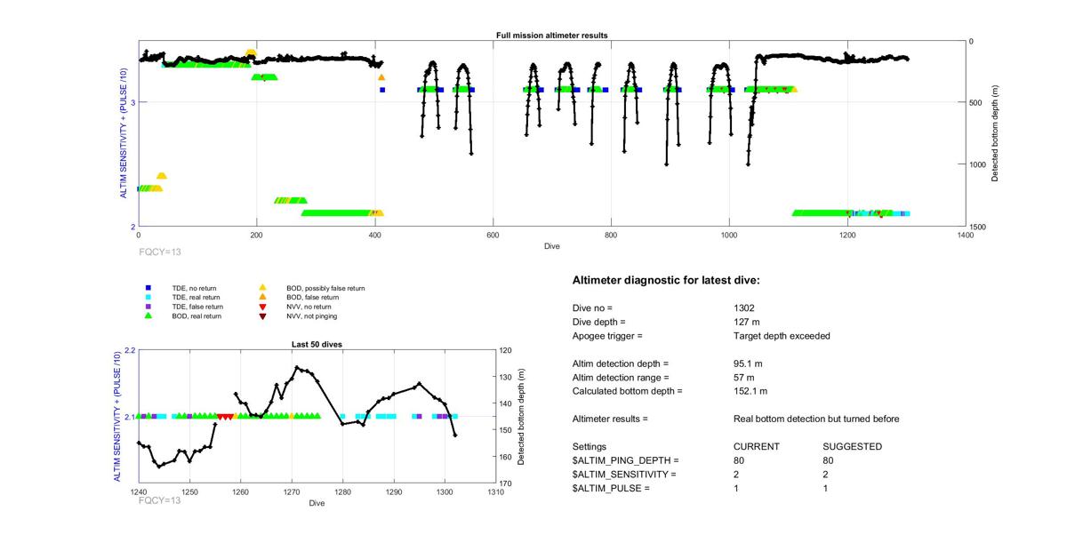Click the green triangle 'BOD, real return' legend marker
The width and height of the screenshot is (1067, 543).
pos(148,315)
